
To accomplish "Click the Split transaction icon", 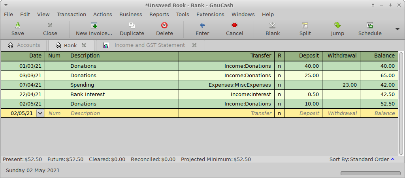I will (x=305, y=25).
